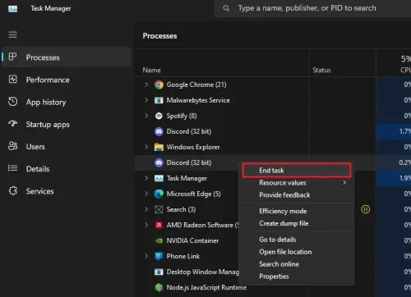
Task: Open the Resource values submenu
Action: coord(297,183)
